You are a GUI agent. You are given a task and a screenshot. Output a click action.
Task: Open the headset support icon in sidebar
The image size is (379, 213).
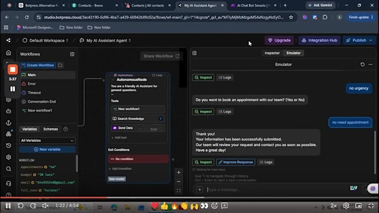[8, 184]
